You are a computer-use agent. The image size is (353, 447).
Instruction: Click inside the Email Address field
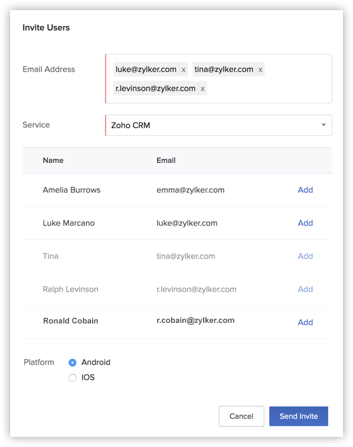[x=269, y=89]
